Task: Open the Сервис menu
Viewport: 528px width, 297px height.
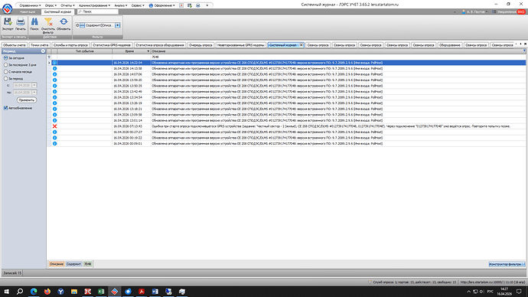Action: 138,5
